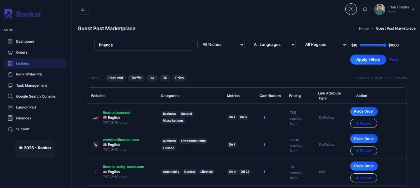Switch sorting to DR

point(165,78)
